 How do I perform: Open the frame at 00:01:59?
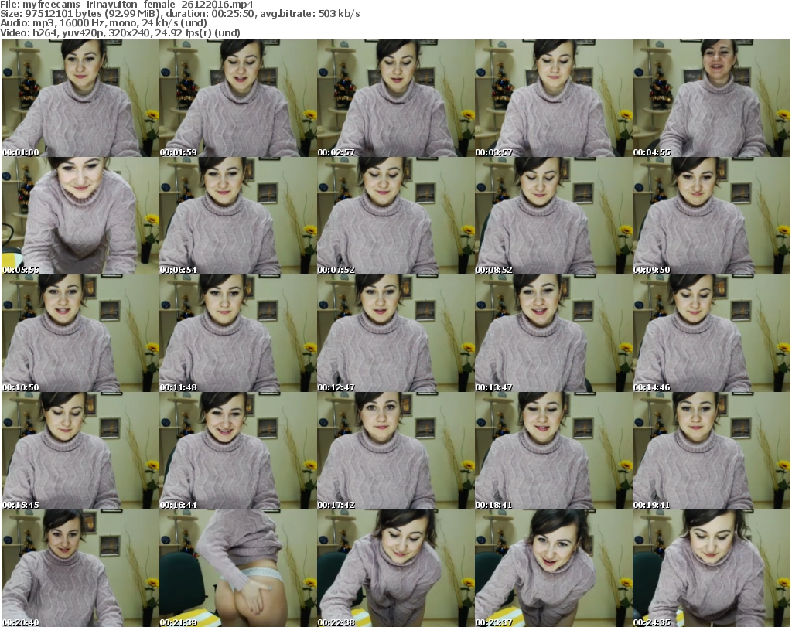(x=238, y=98)
